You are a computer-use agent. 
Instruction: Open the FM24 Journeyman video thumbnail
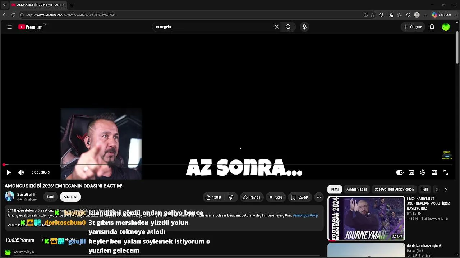(x=366, y=218)
